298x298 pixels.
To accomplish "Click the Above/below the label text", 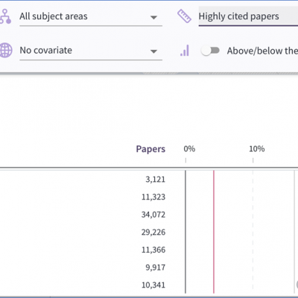I will (x=262, y=51).
